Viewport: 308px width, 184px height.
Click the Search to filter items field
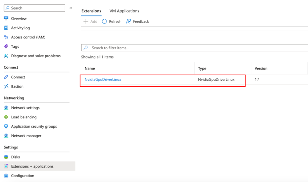tap(194, 48)
